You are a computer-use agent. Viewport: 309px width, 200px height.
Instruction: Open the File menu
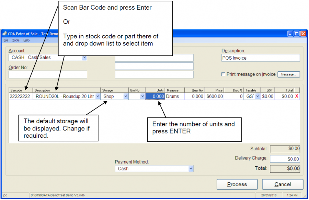[5, 40]
